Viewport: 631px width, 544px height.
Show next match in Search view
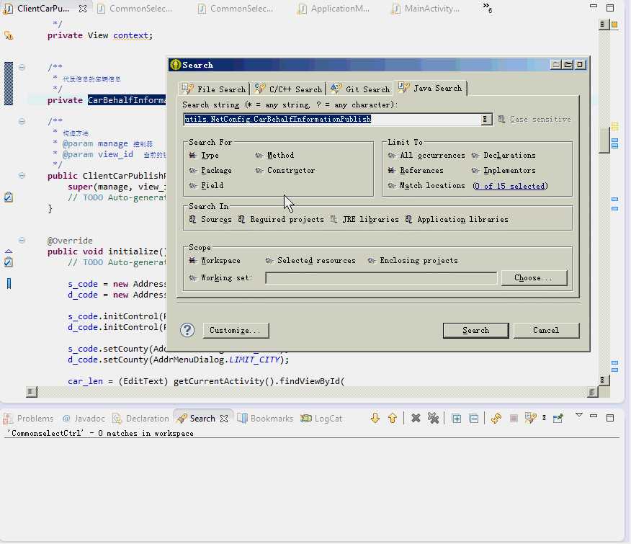(x=375, y=418)
